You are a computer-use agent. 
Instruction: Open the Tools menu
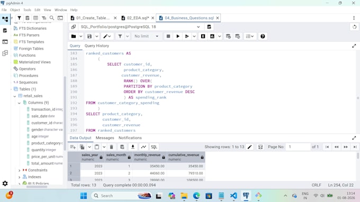pos(27,10)
